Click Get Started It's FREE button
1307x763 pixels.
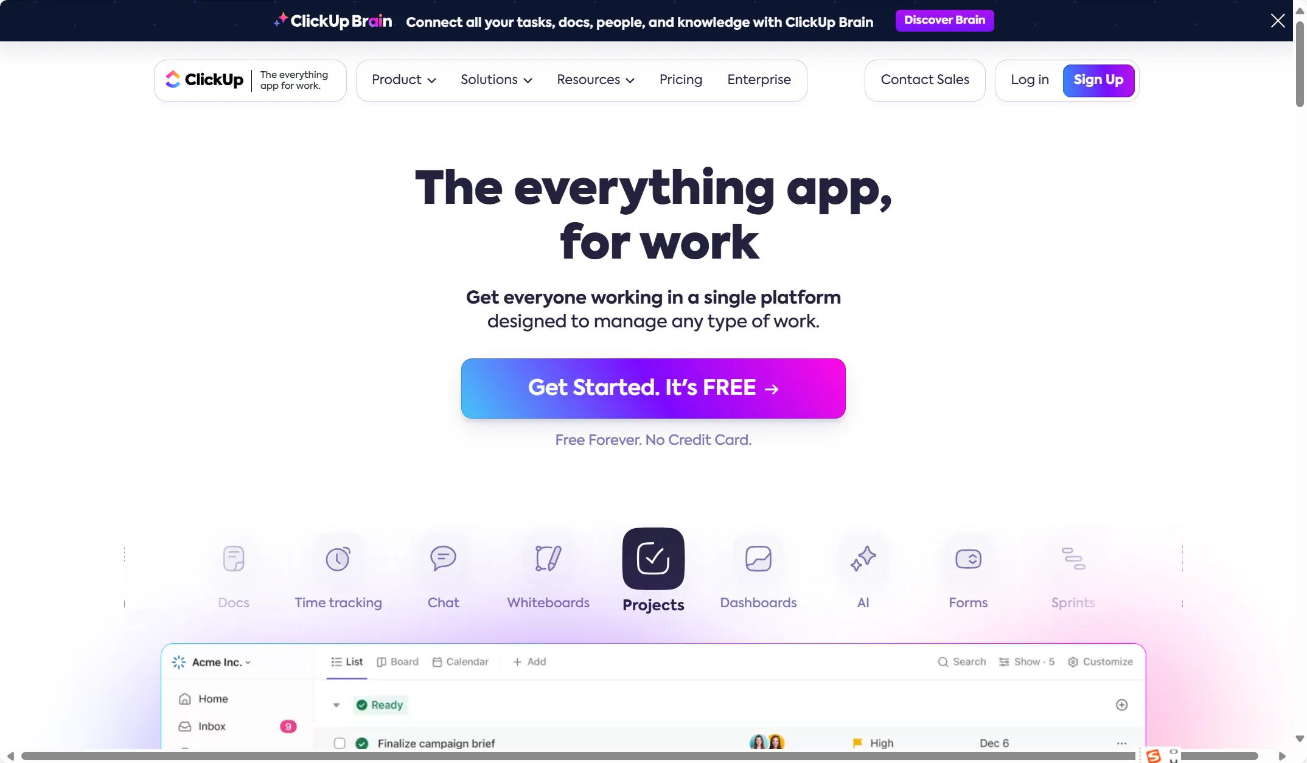(653, 388)
